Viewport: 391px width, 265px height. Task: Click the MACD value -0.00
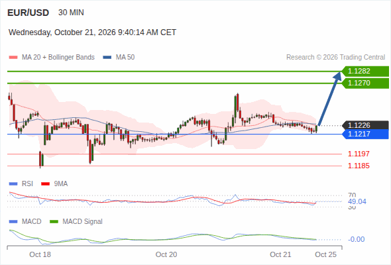(357, 239)
